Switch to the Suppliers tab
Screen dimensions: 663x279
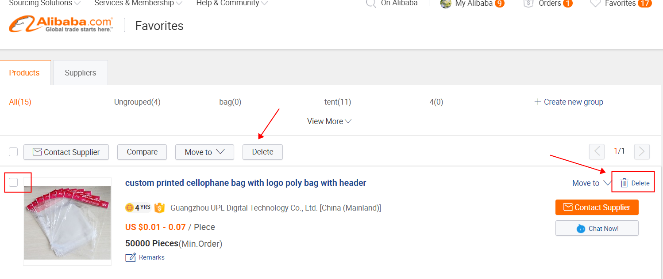tap(81, 73)
